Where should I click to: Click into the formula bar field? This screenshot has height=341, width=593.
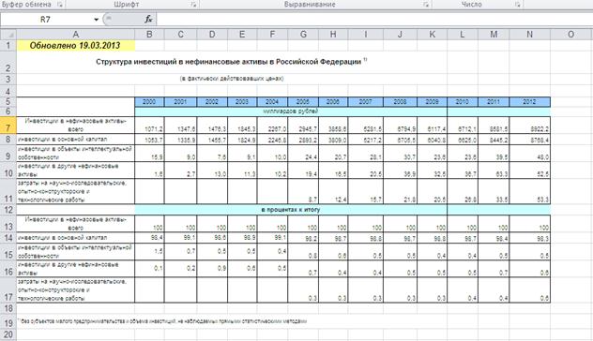(x=374, y=20)
